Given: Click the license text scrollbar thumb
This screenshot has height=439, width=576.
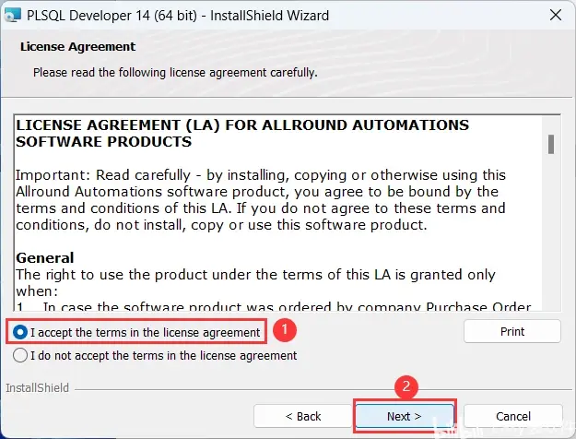Looking at the screenshot, I should 550,144.
